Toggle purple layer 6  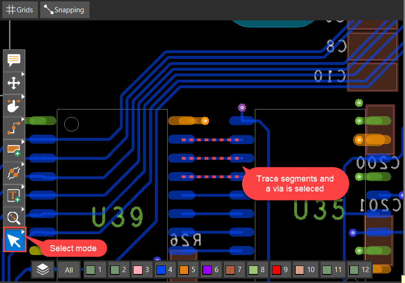click(x=211, y=270)
